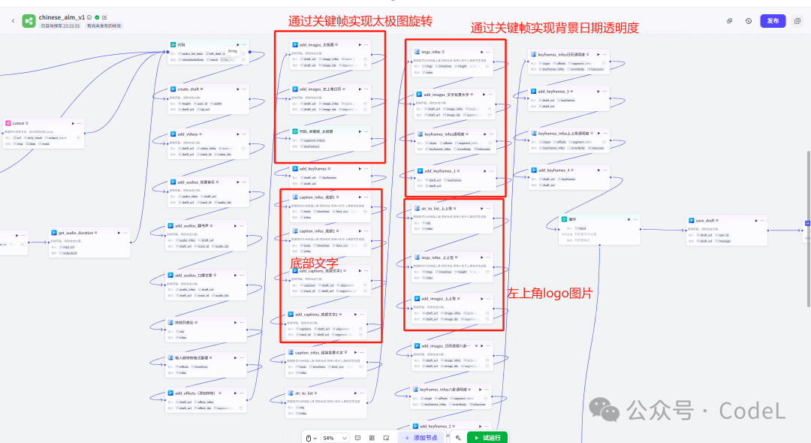Run the imgs_infos node
Viewport: 811px width, 443px height.
(x=481, y=52)
